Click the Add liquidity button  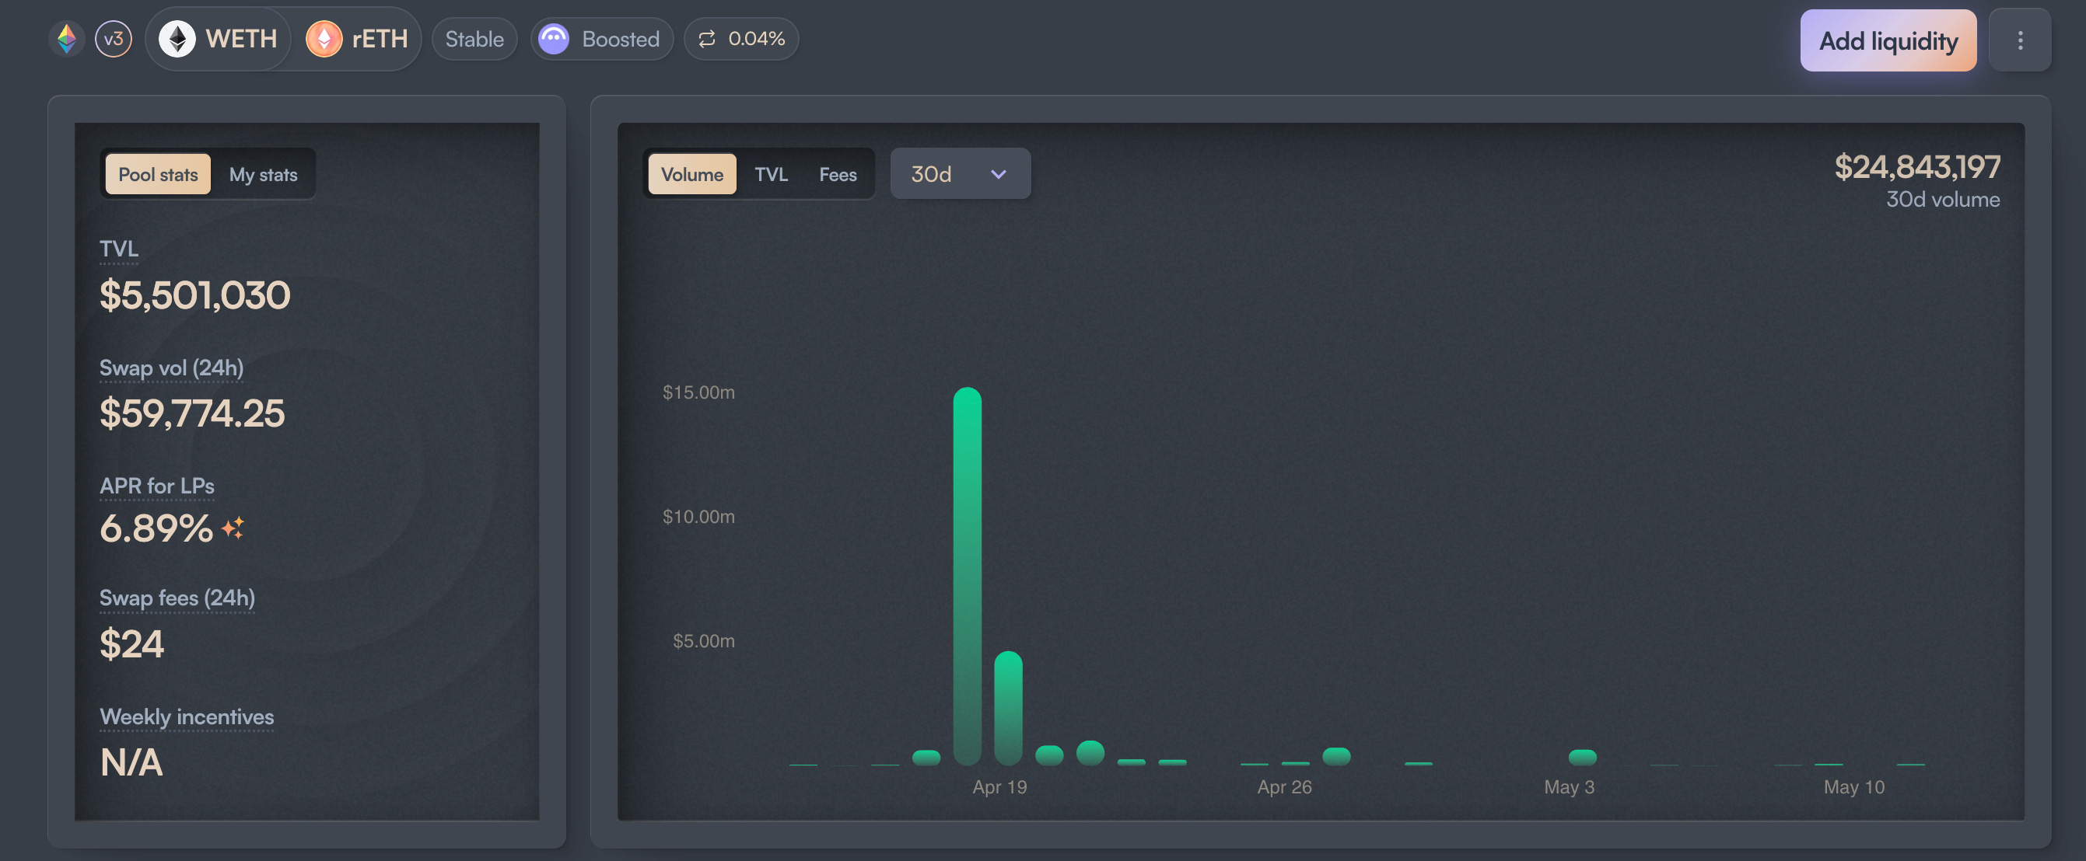(1888, 40)
